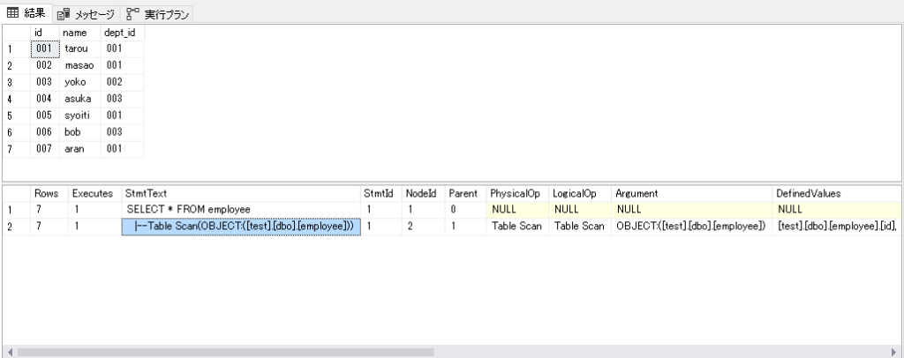Click the horizontal scrollbar thumb
Screen dimensions: 904x358
[225, 352]
